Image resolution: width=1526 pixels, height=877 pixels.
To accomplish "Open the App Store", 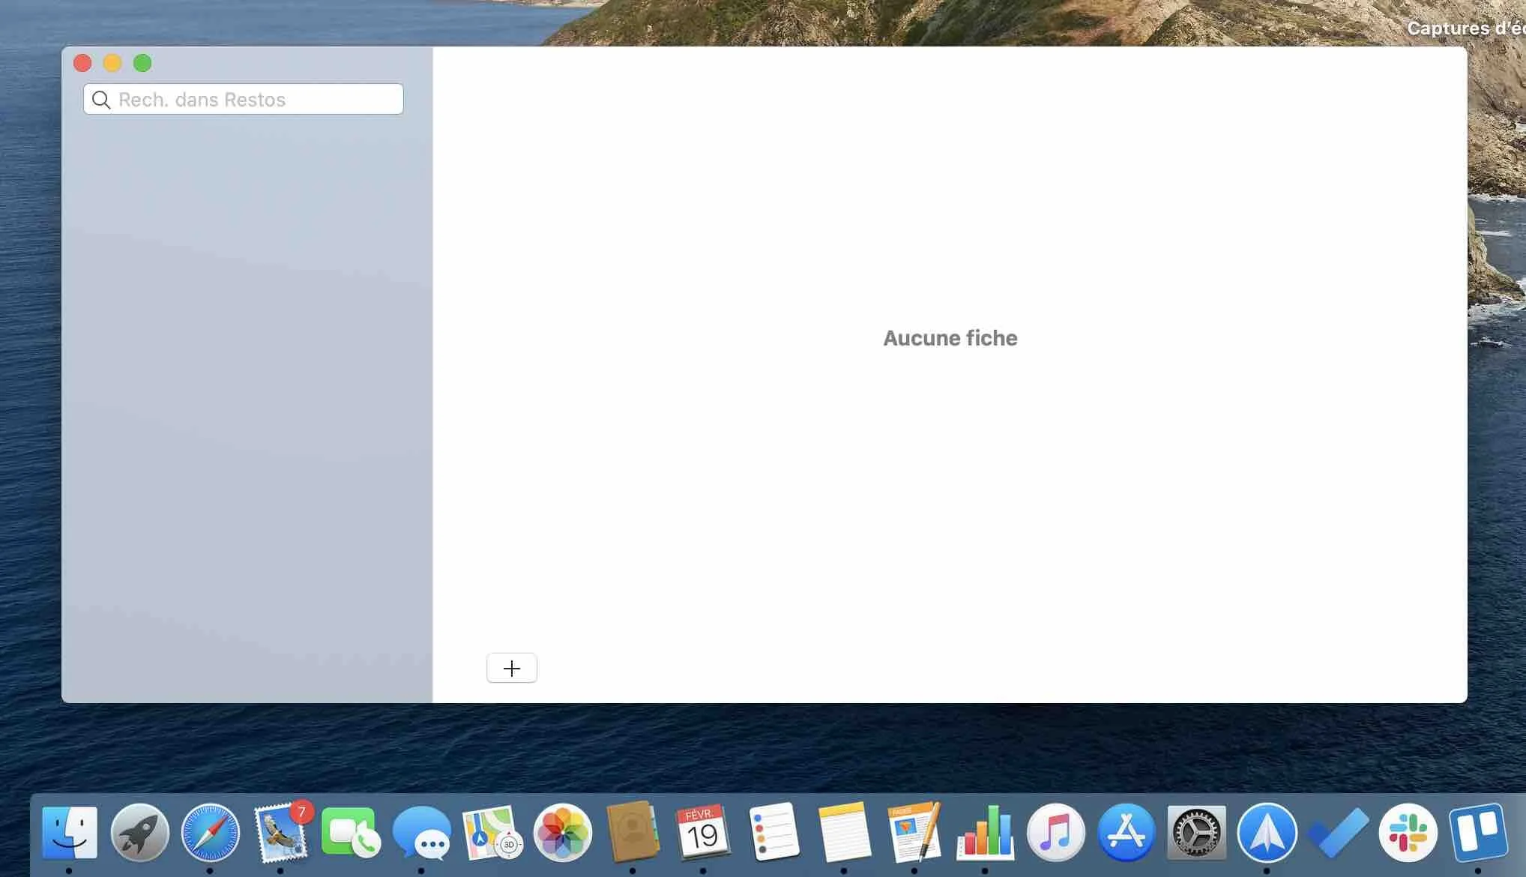I will coord(1126,833).
